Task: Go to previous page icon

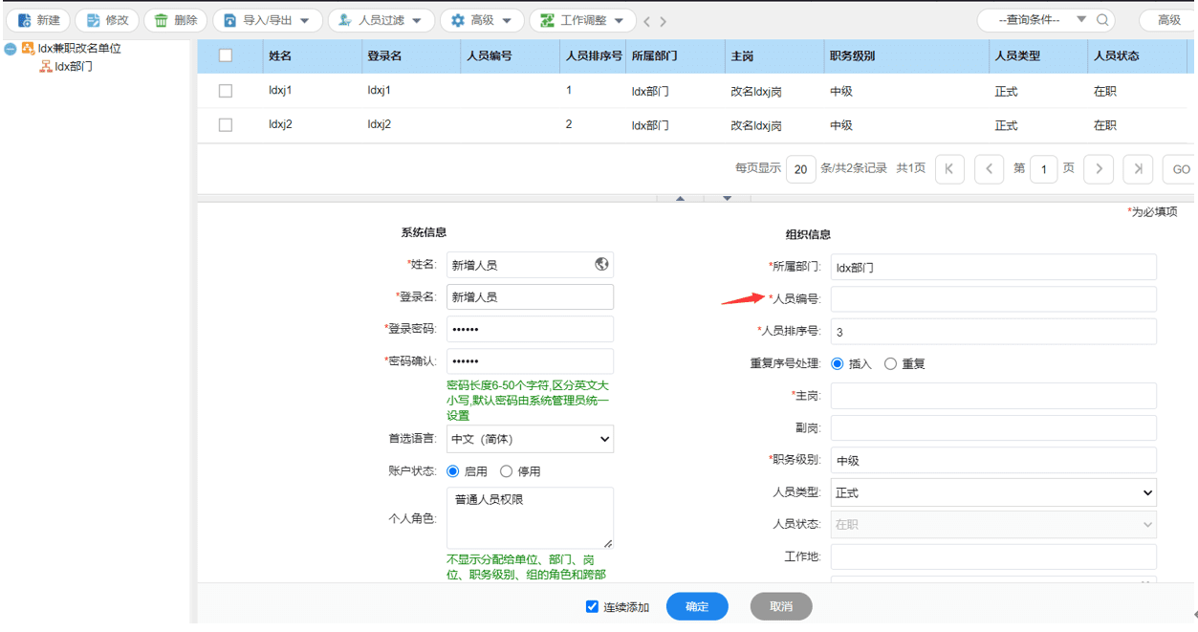Action: [x=989, y=169]
